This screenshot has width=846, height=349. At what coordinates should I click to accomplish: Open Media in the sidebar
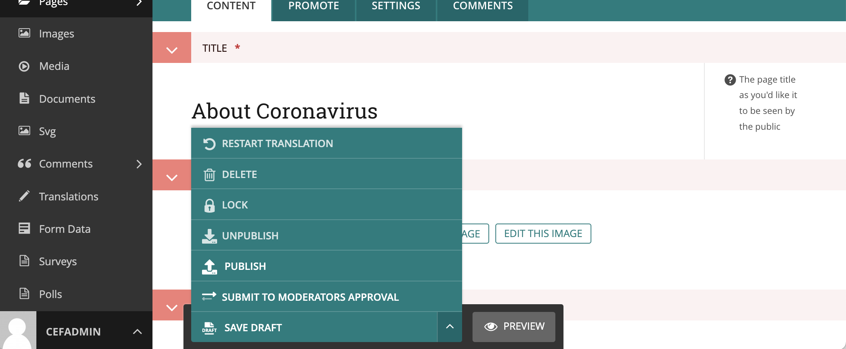pyautogui.click(x=76, y=66)
